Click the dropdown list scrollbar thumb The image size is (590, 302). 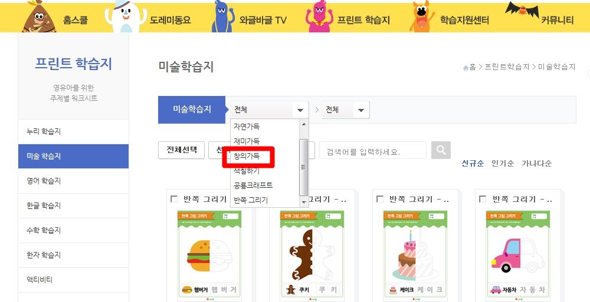(304, 168)
